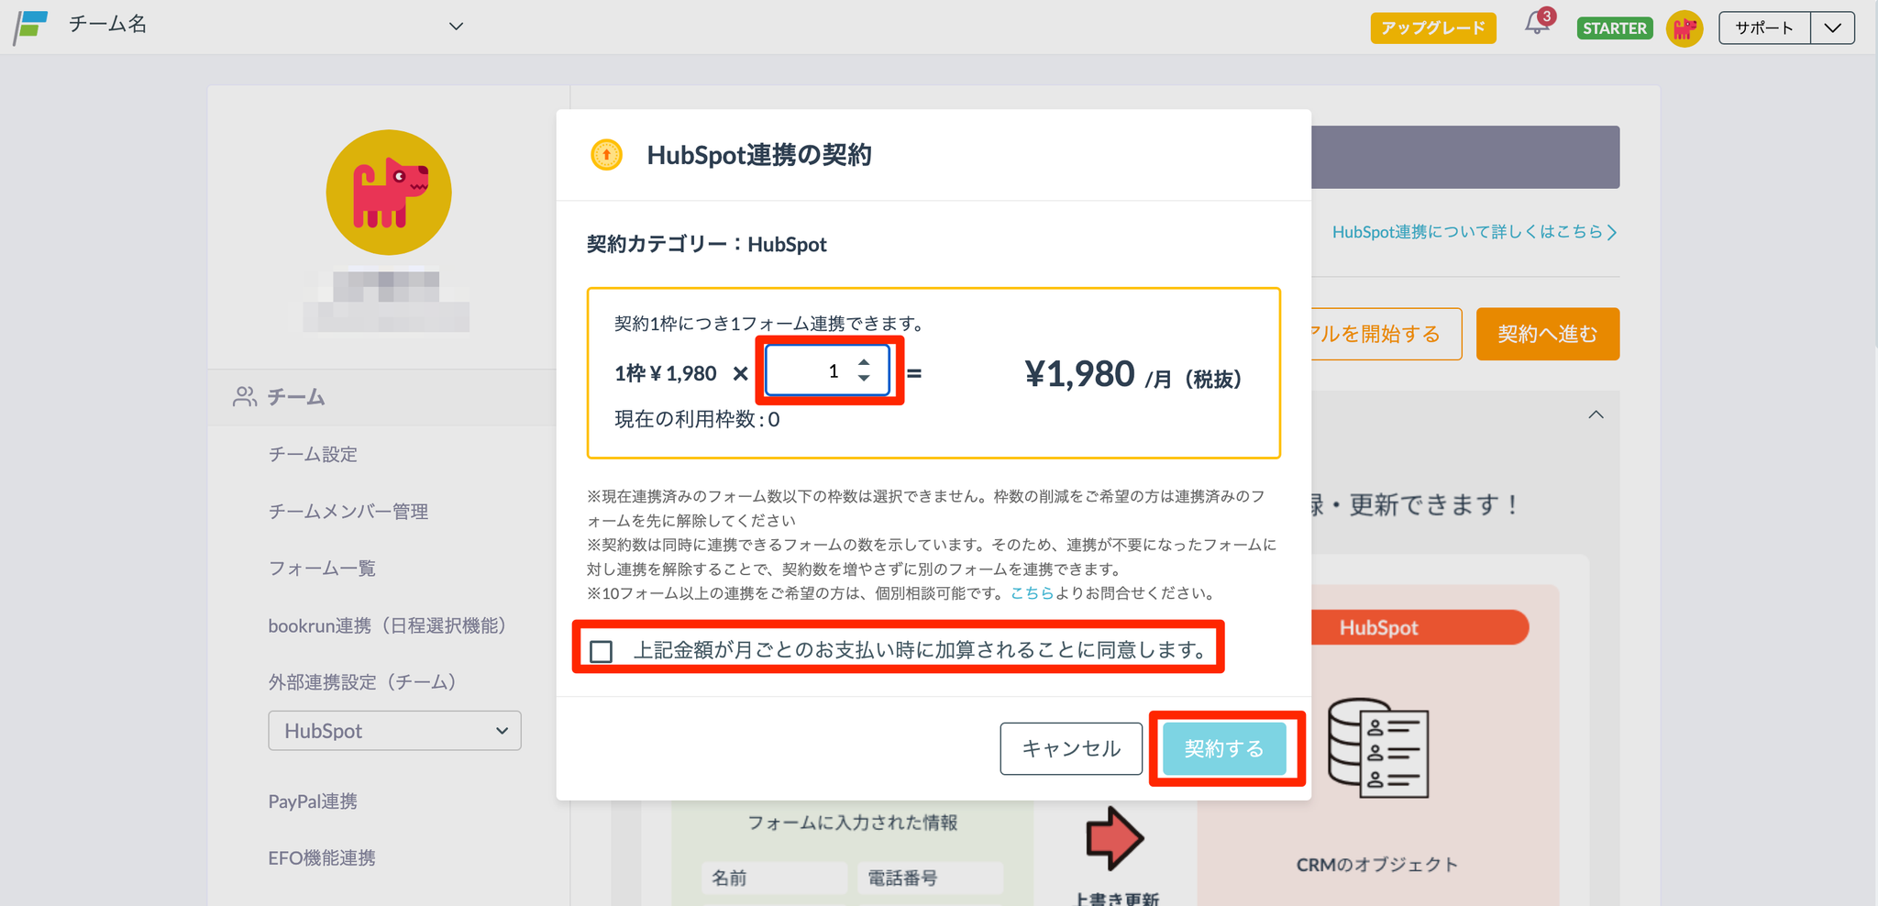Click the large team profile avatar
The image size is (1878, 906).
point(389,192)
